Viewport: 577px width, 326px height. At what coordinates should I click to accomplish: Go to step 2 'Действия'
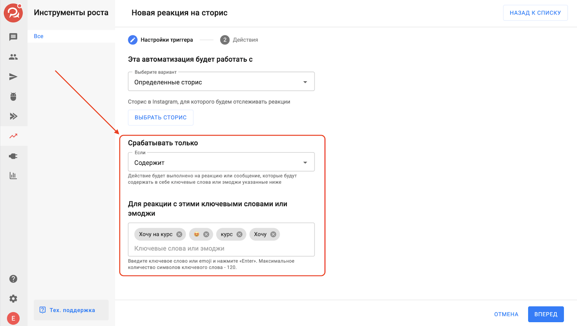tap(239, 40)
